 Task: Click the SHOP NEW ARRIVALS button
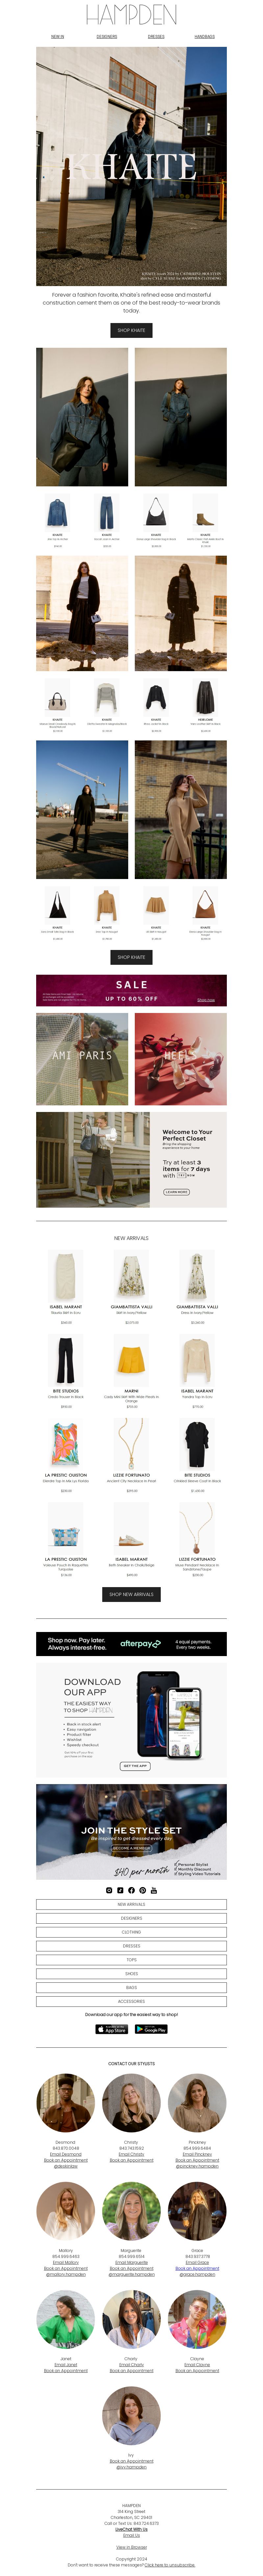[131, 1594]
